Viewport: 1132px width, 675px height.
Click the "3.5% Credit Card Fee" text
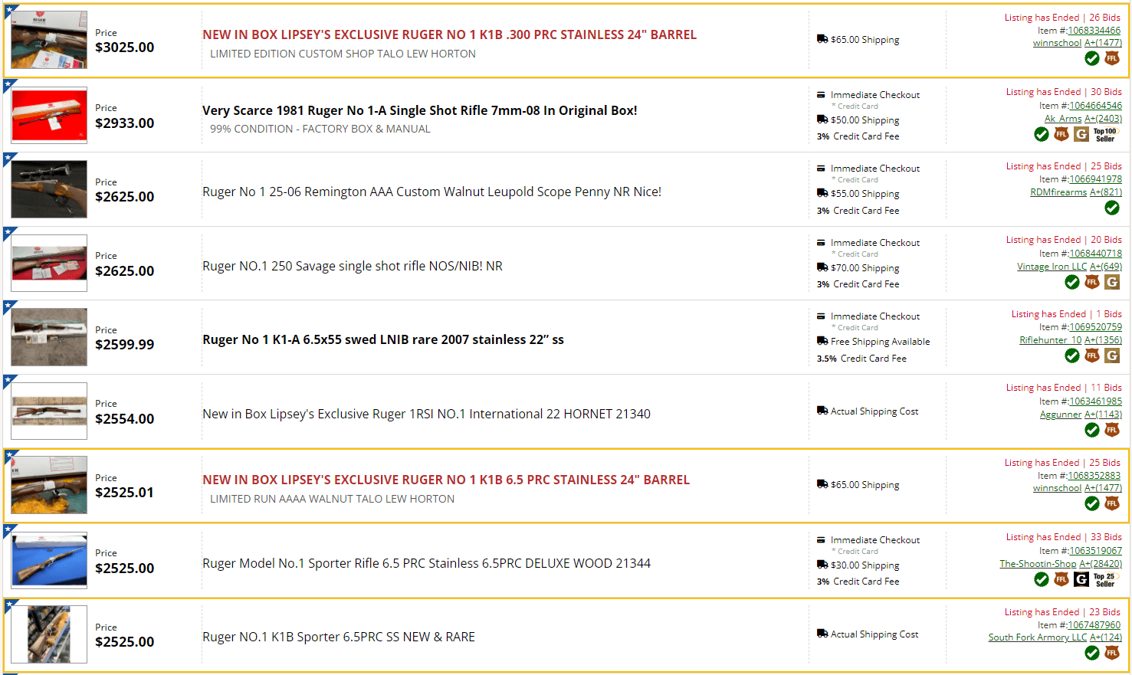pyautogui.click(x=861, y=359)
